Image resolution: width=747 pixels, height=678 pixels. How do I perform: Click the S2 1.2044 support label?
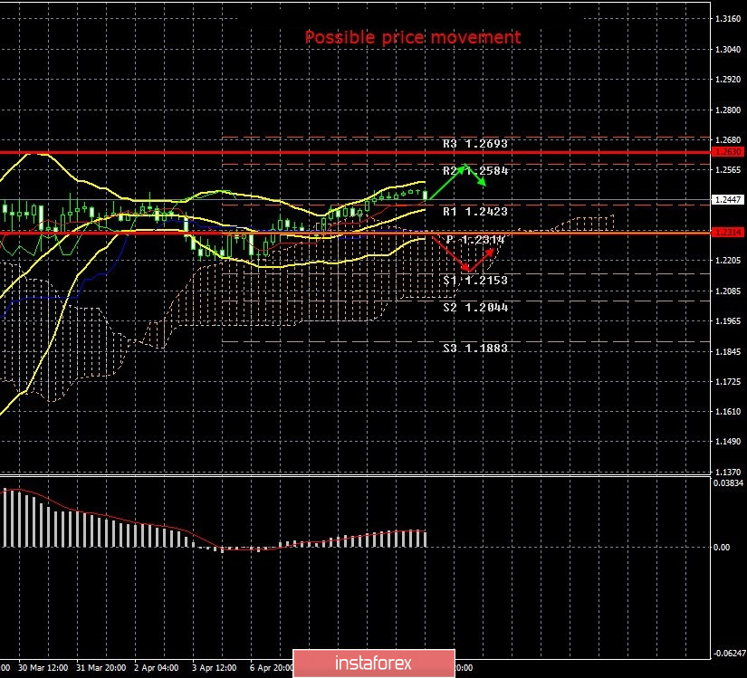475,308
